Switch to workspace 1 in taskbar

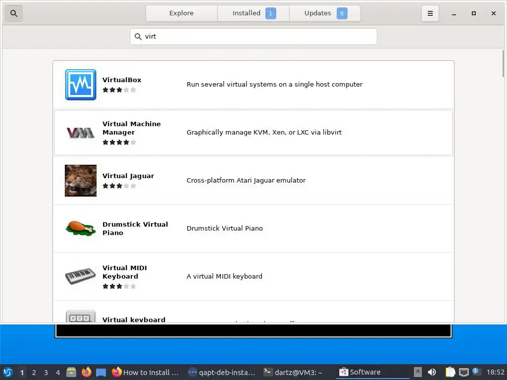(22, 373)
